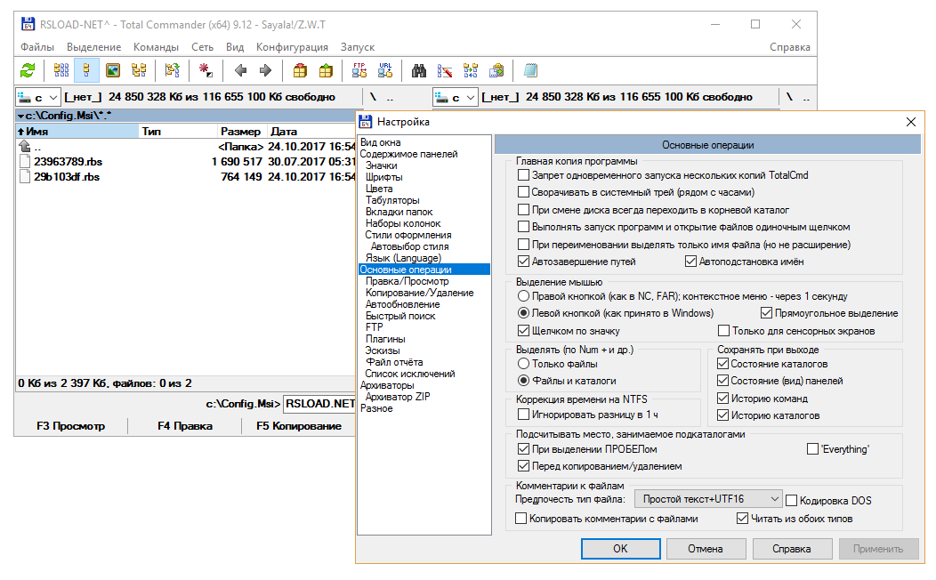The height and width of the screenshot is (580, 936).
Task: Open the Выделение menu
Action: [x=93, y=47]
